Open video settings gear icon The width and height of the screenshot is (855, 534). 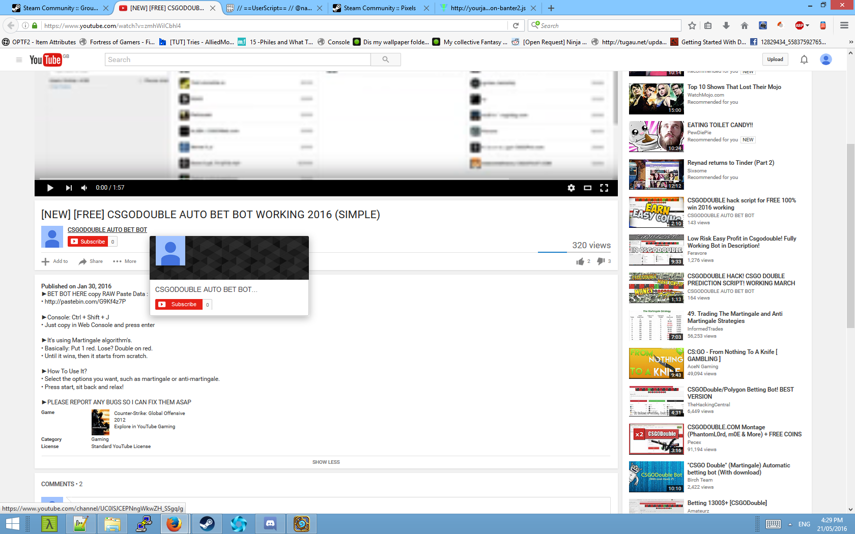[x=571, y=188]
